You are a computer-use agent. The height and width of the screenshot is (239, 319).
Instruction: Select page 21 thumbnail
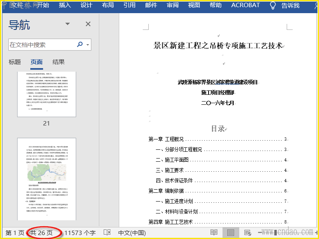(x=47, y=94)
